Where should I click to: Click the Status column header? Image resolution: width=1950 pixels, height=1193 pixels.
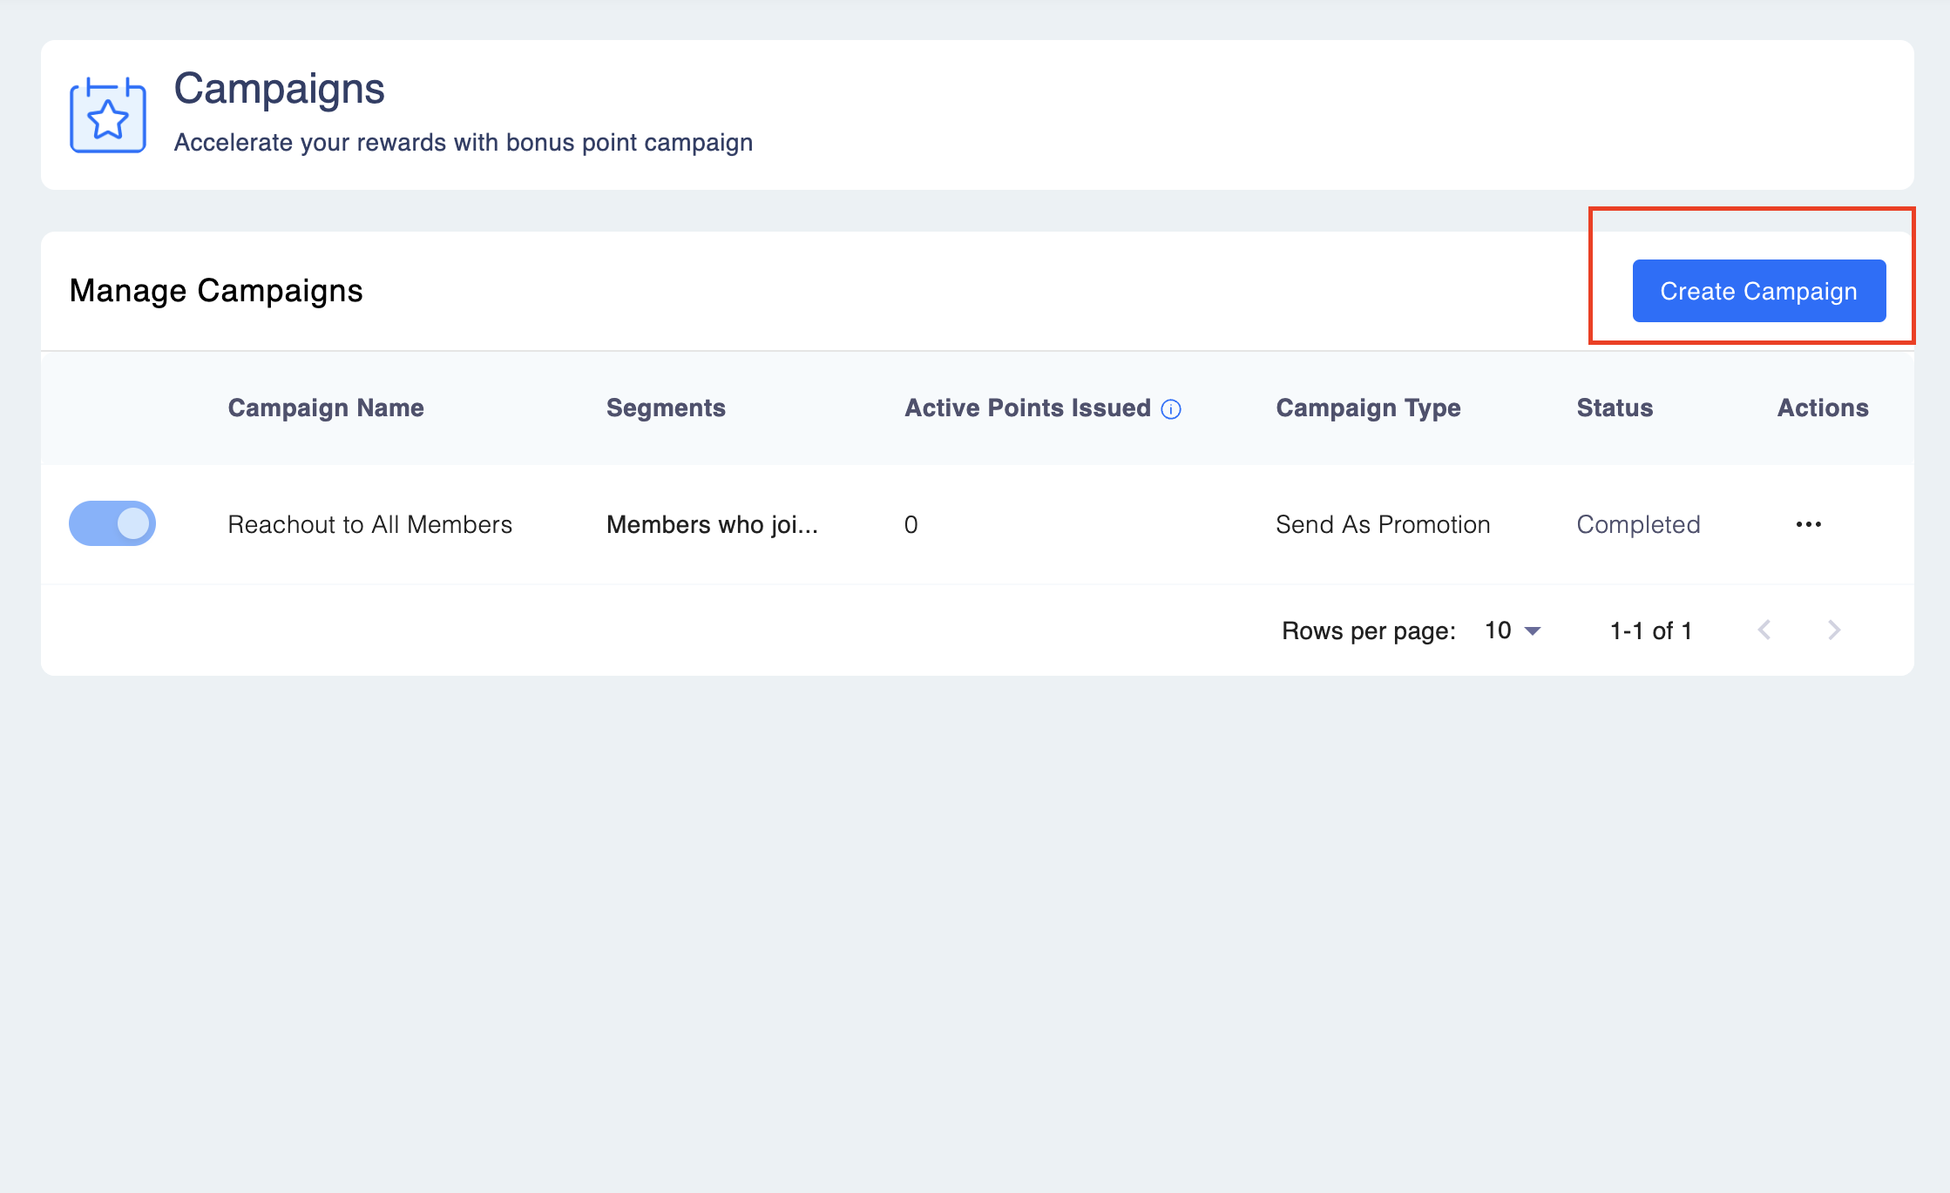click(1615, 408)
